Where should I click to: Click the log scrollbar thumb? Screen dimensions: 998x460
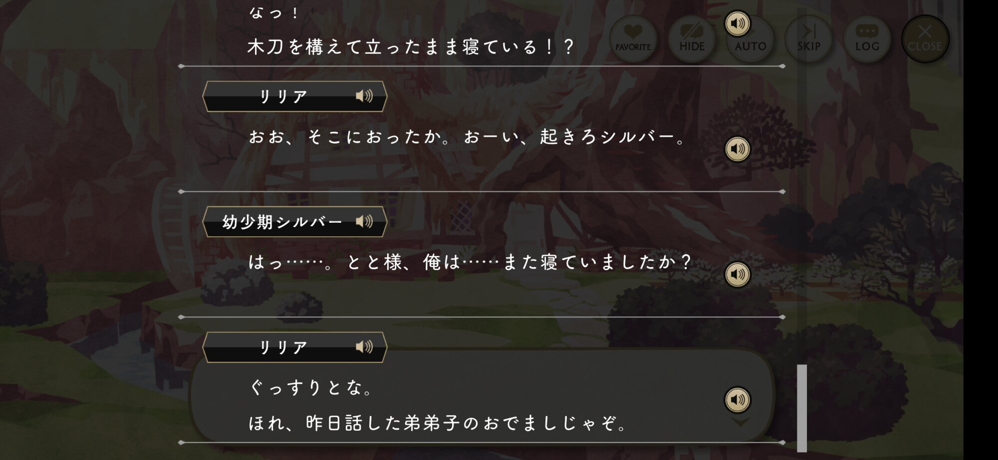(x=802, y=408)
